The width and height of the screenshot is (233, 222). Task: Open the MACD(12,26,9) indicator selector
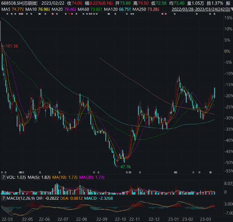21,198
